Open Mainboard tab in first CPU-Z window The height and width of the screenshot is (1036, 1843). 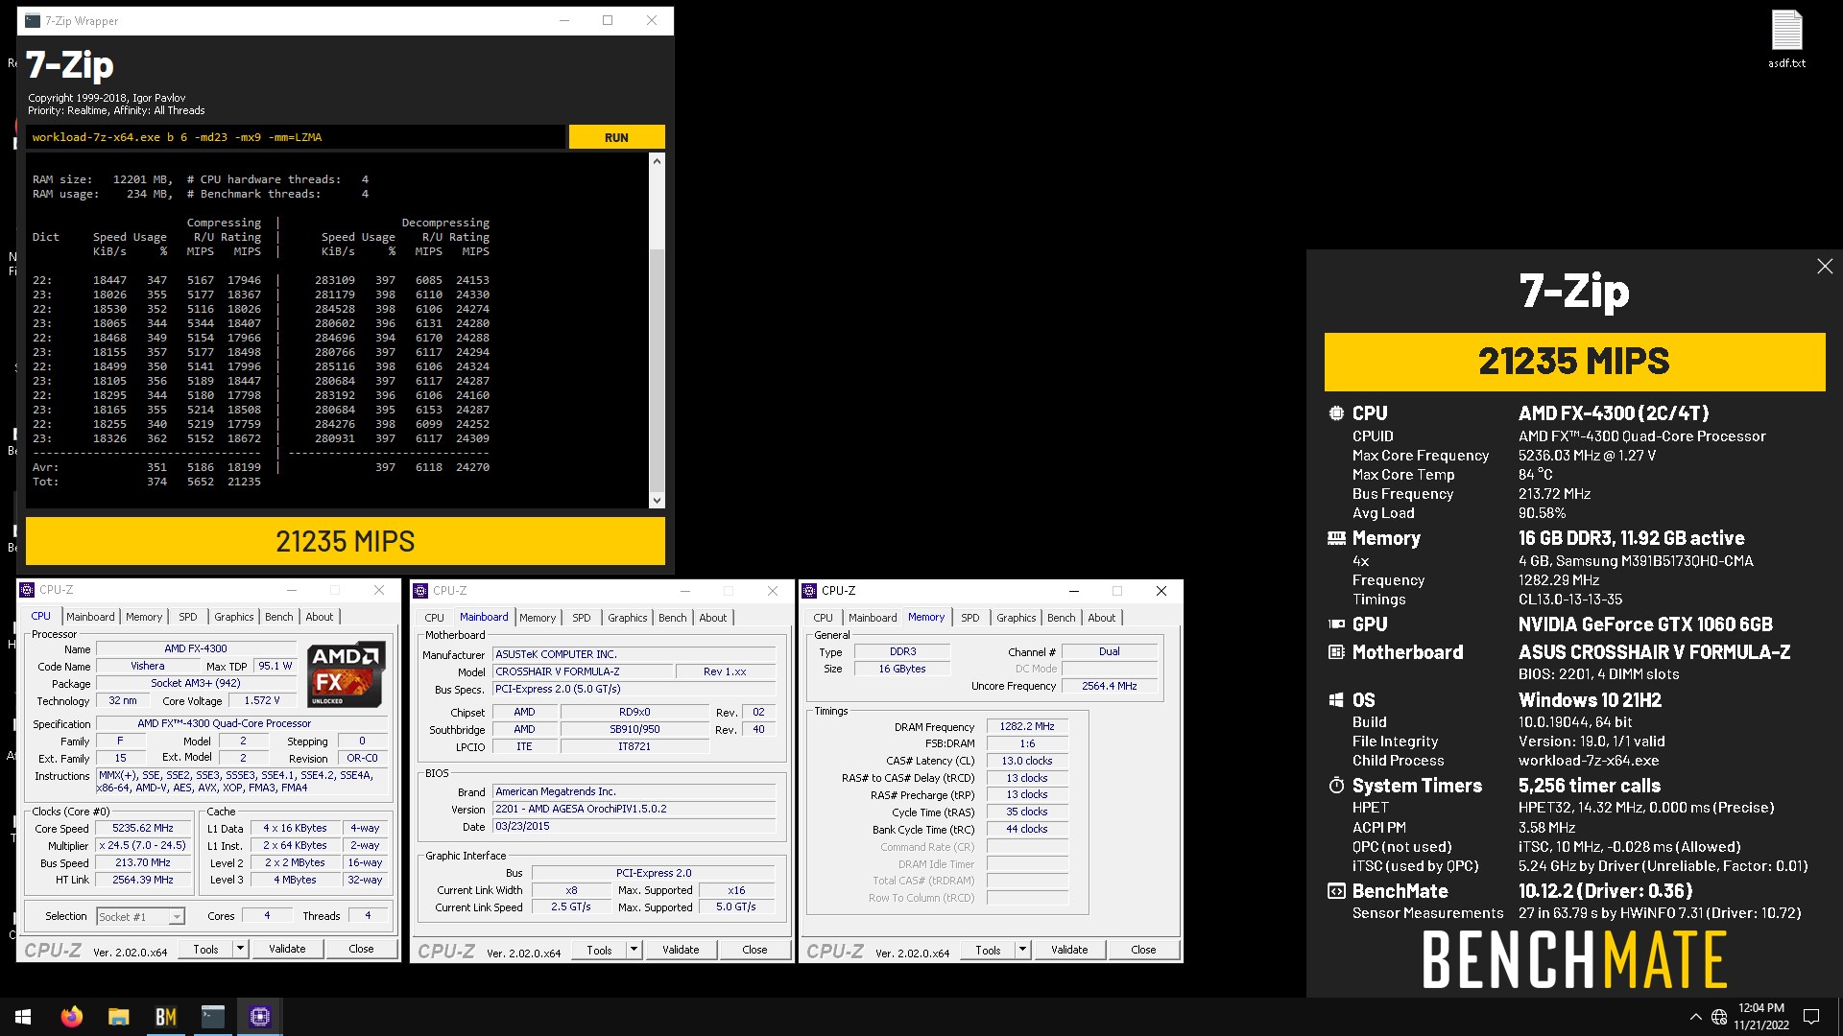point(91,617)
